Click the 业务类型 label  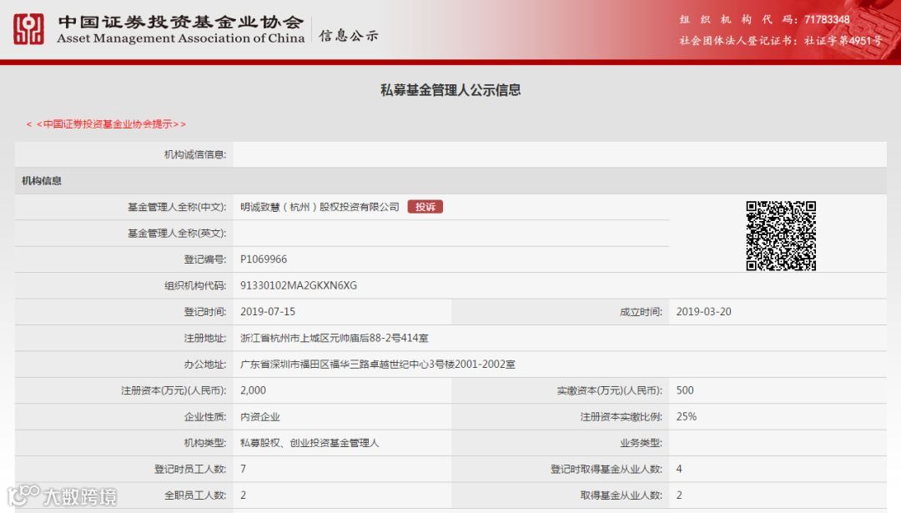(x=641, y=443)
